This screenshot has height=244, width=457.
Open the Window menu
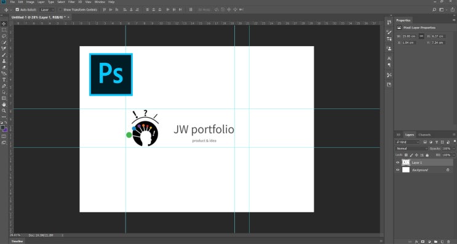[100, 2]
